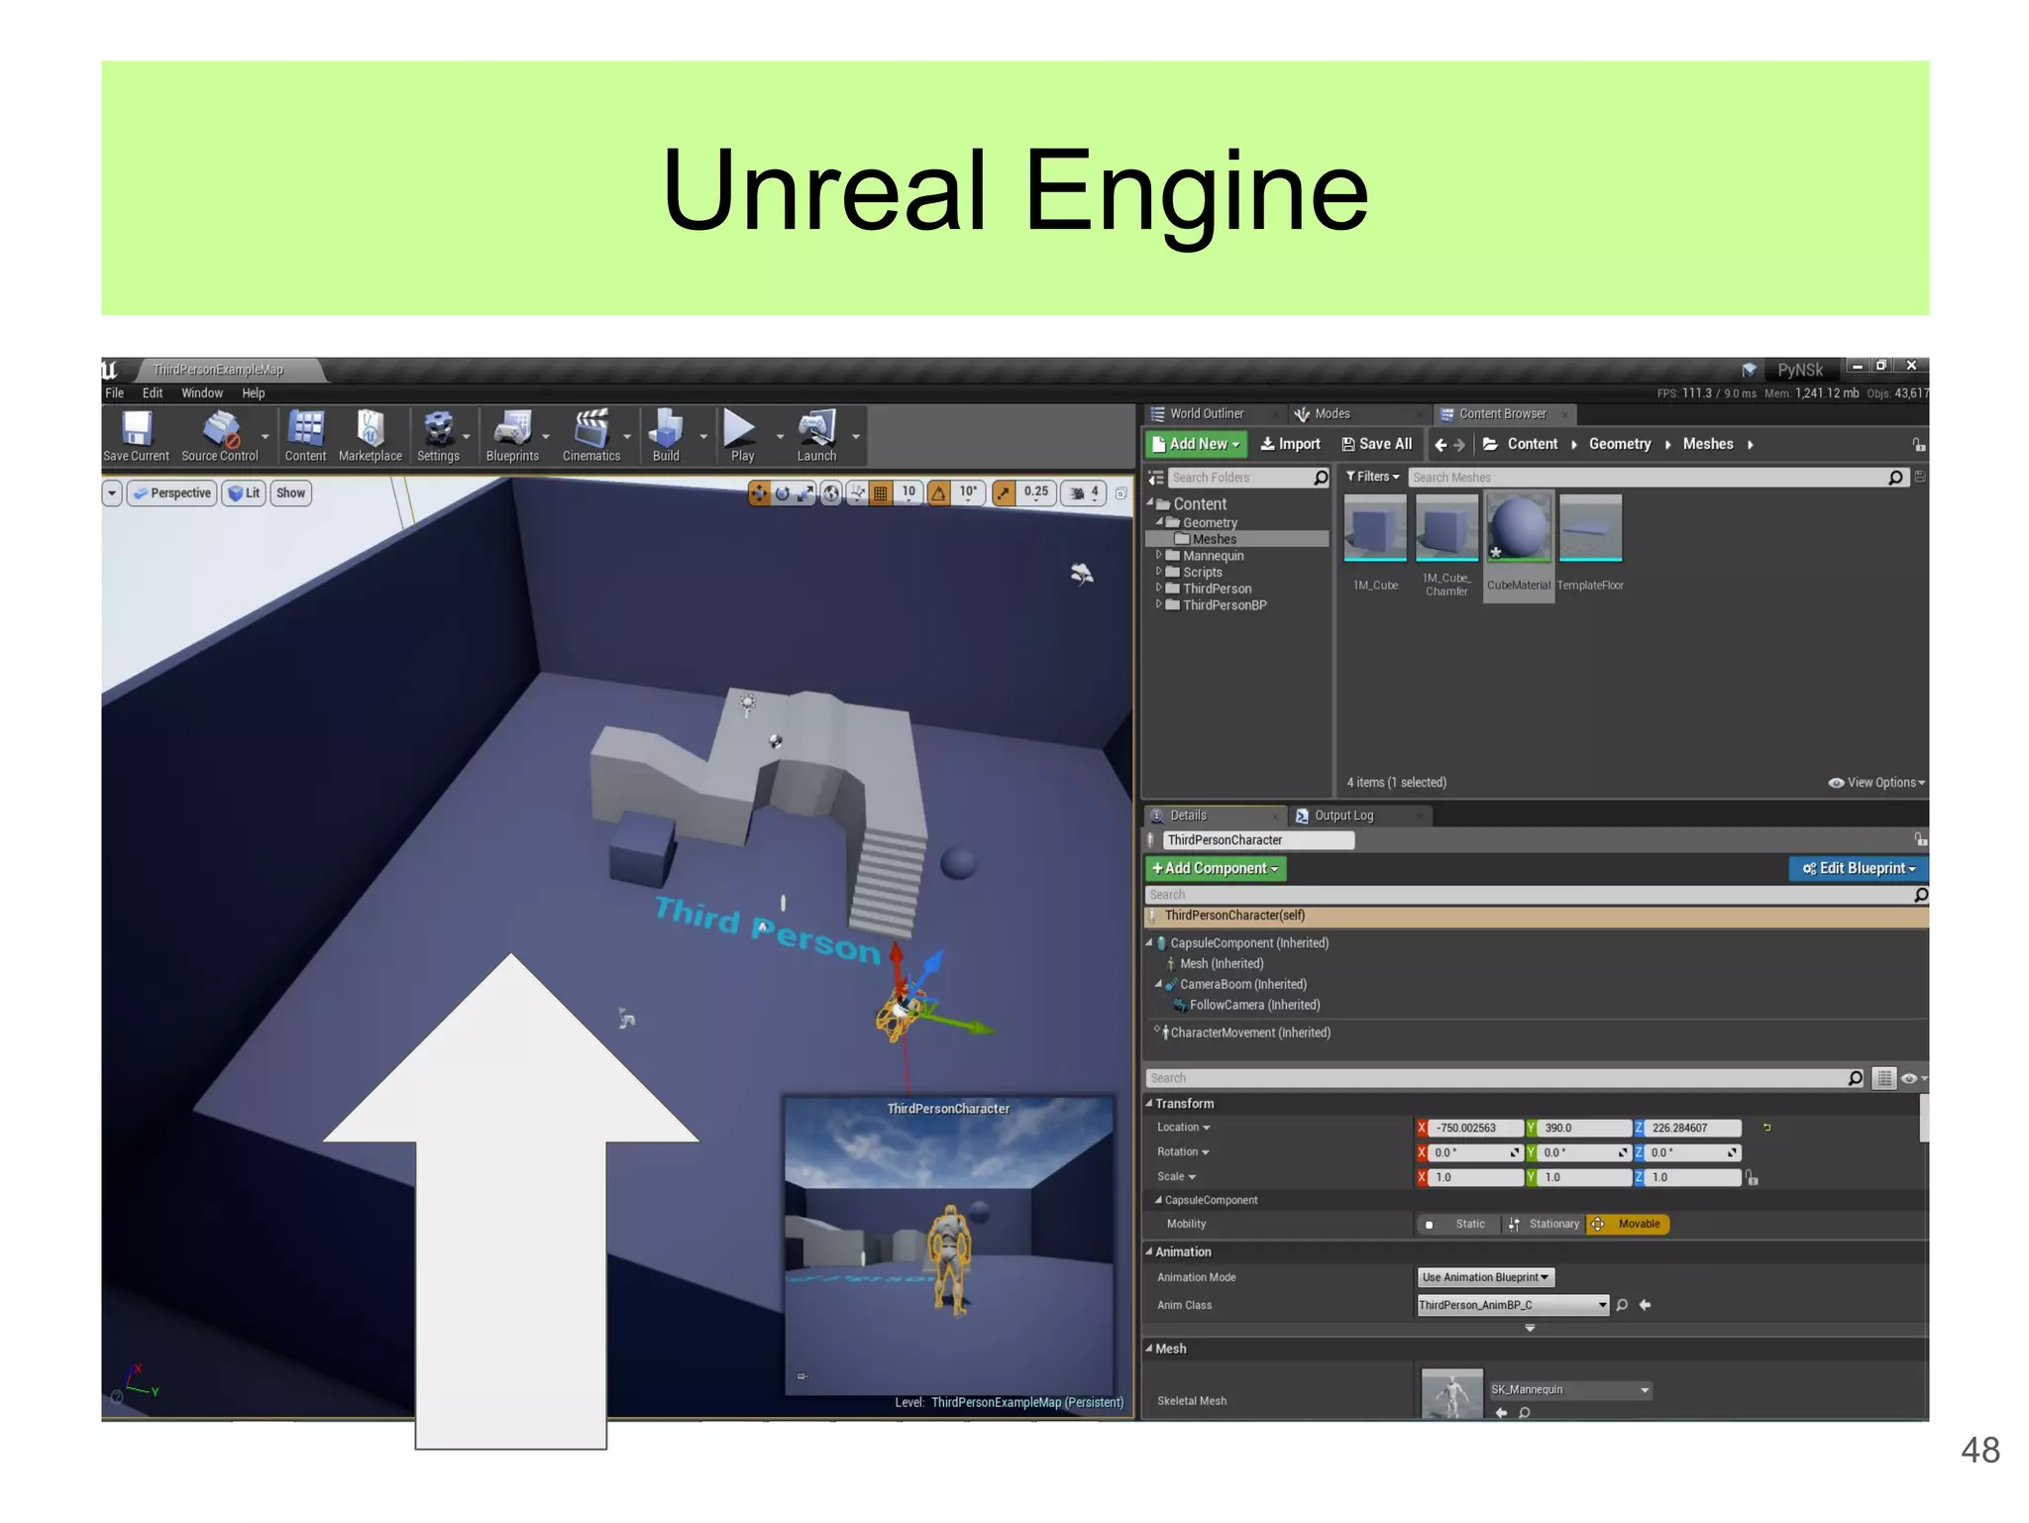
Task: Reset Location to default arrow
Action: point(1766,1128)
